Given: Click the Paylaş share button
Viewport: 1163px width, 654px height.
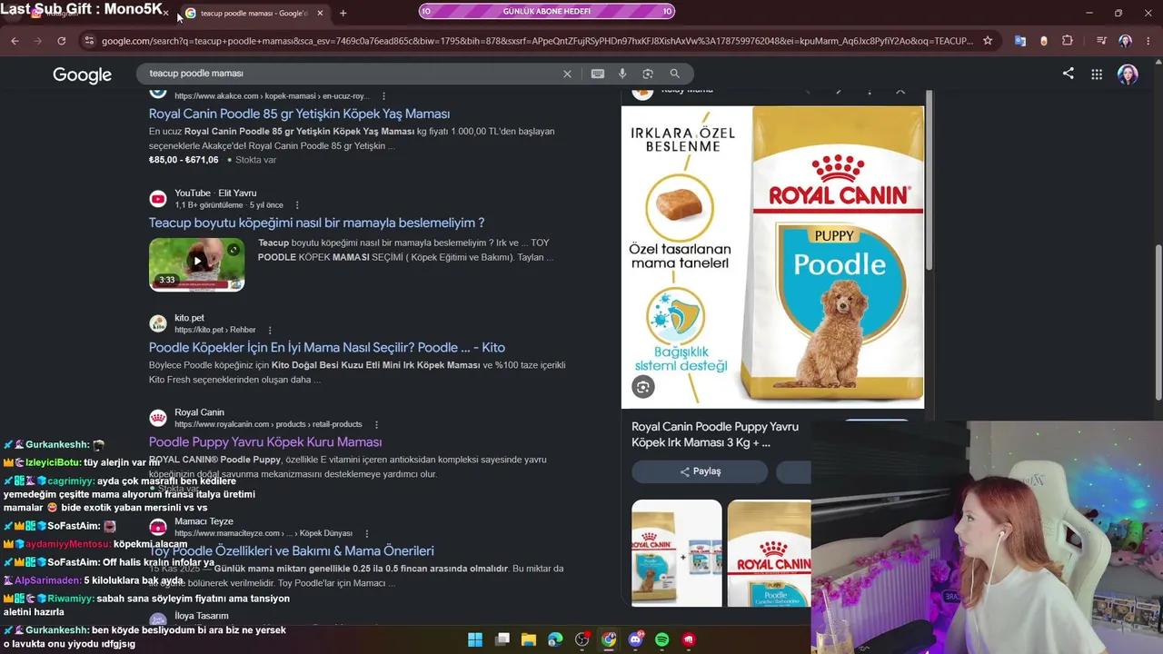Looking at the screenshot, I should (700, 471).
